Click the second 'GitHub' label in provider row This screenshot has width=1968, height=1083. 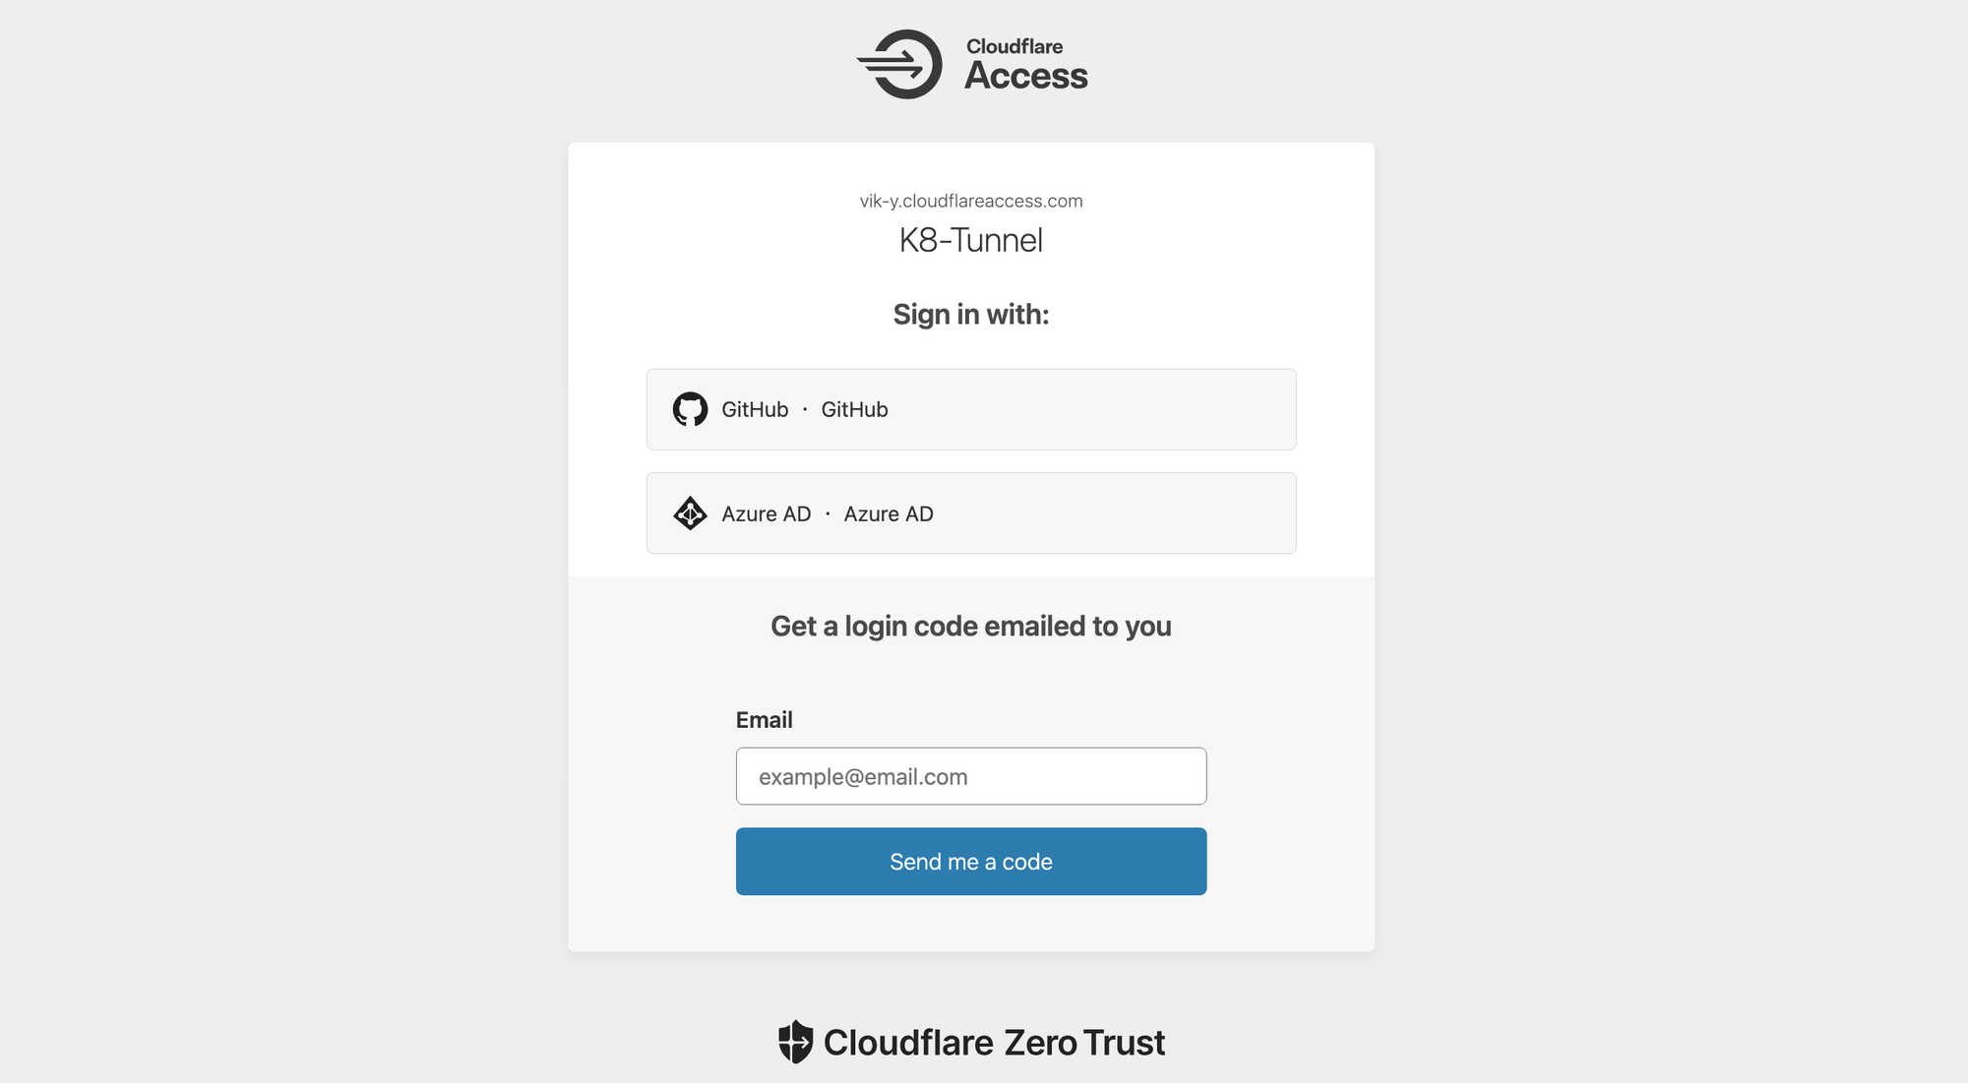(x=854, y=409)
